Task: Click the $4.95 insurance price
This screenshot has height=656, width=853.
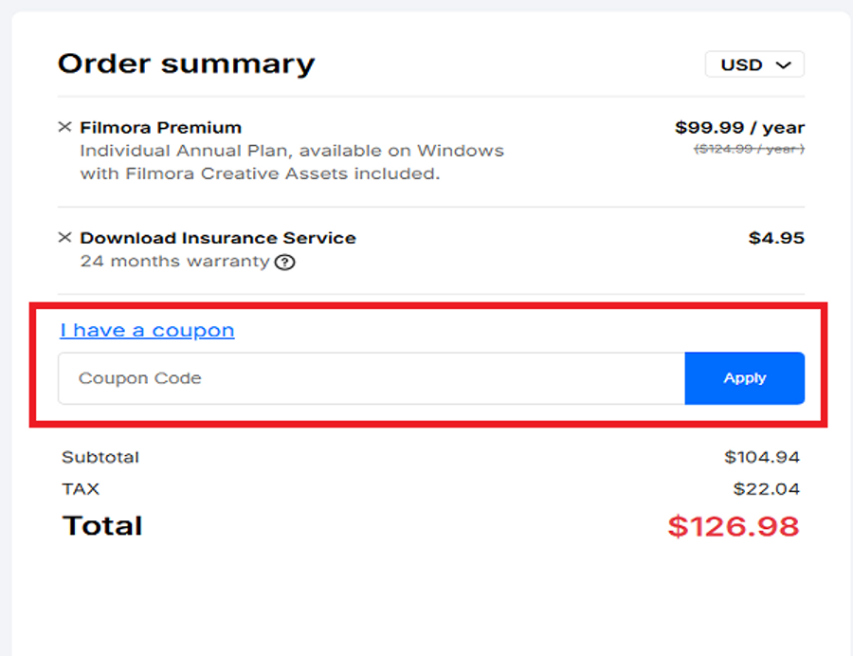Action: (x=776, y=238)
